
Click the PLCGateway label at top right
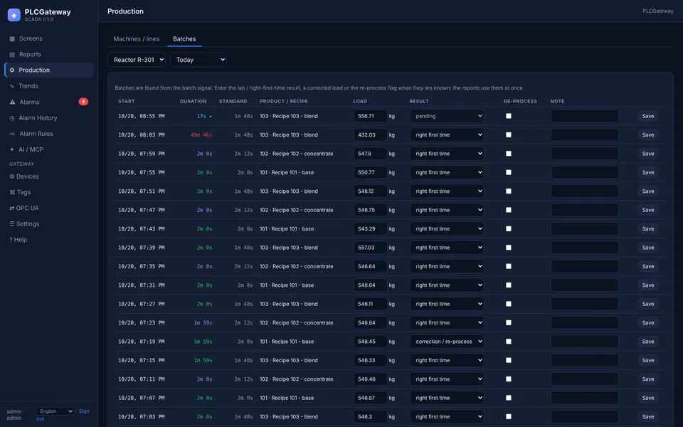click(657, 11)
